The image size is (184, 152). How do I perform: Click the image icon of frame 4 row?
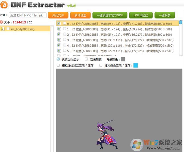pyautogui.click(x=59, y=45)
